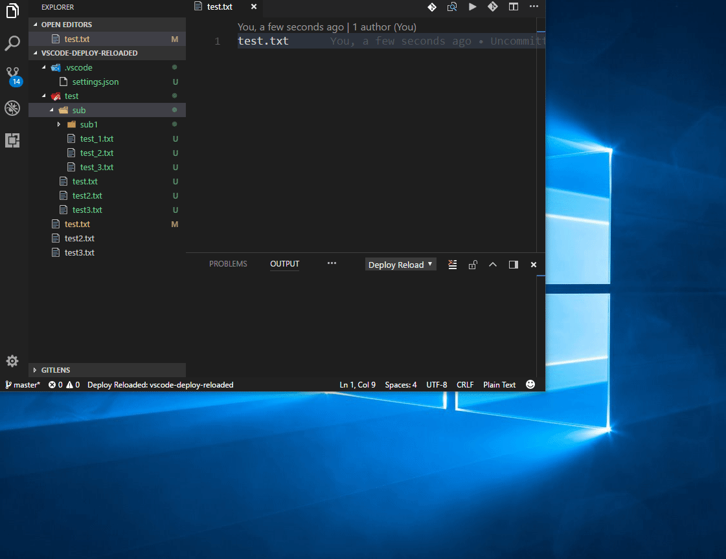Switch git branch via master* status item
Viewport: 726px width, 559px height.
click(x=22, y=385)
